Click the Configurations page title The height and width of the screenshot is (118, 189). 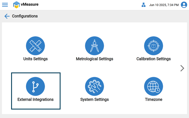pyautogui.click(x=25, y=16)
